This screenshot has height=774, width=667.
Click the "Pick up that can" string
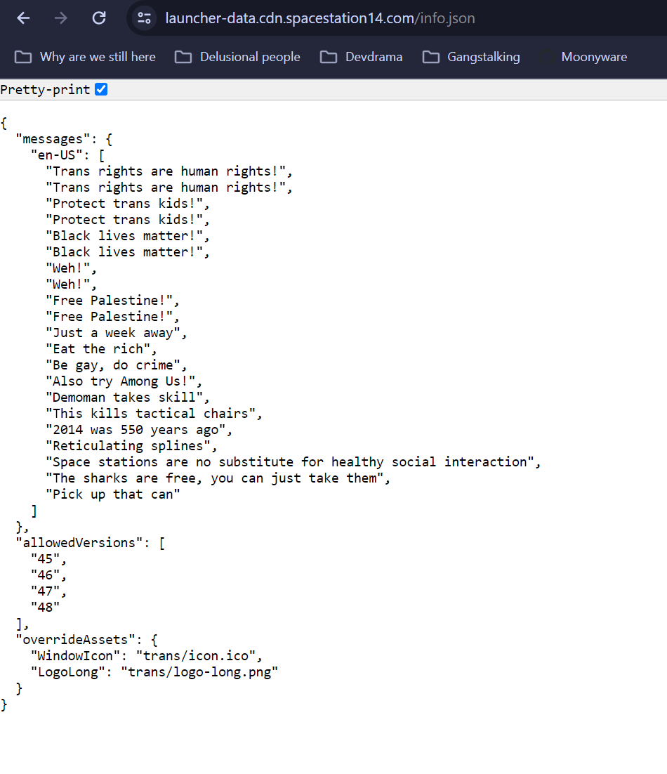[113, 494]
